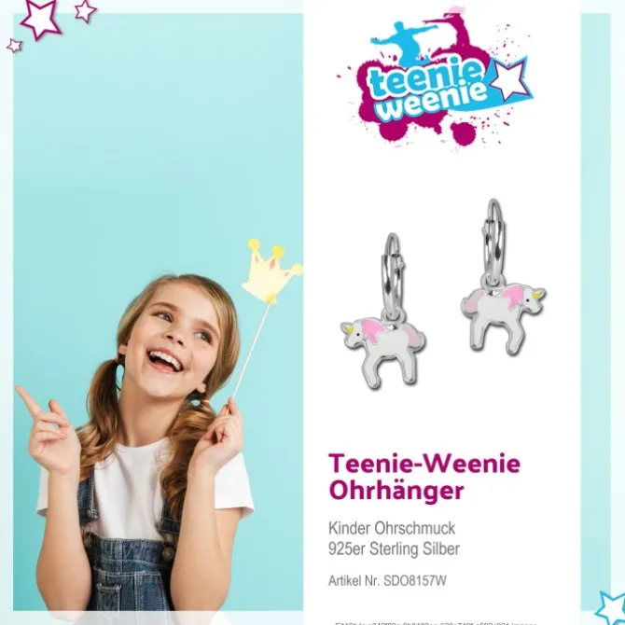
Task: Click the blue star in the bottom-right corner
Action: click(611, 608)
